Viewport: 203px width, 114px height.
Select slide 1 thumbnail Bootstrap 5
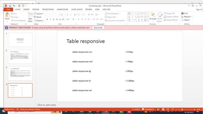click(20, 40)
